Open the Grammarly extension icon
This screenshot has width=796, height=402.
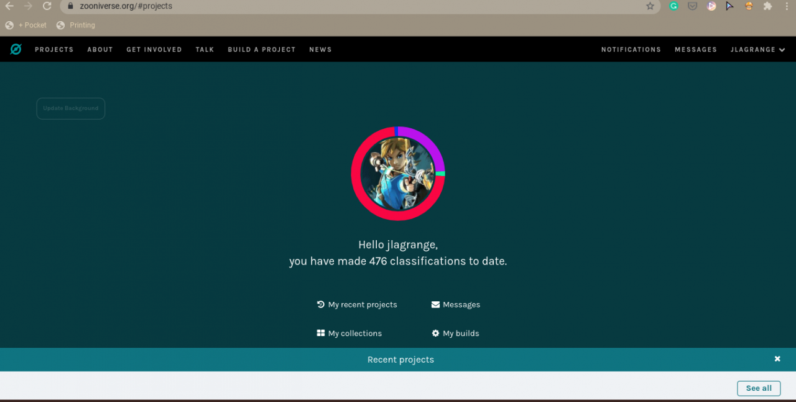coord(673,6)
